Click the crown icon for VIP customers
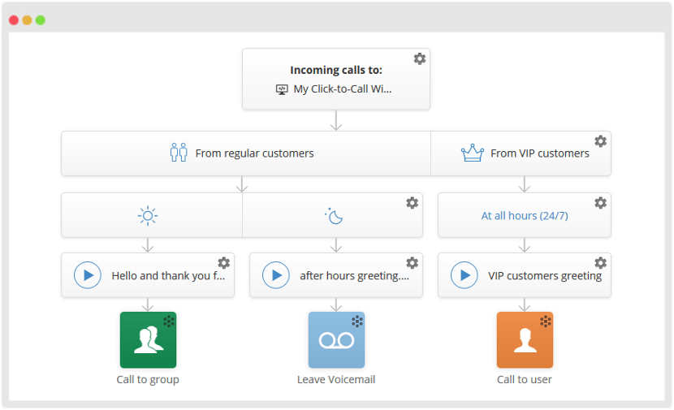 pyautogui.click(x=473, y=153)
